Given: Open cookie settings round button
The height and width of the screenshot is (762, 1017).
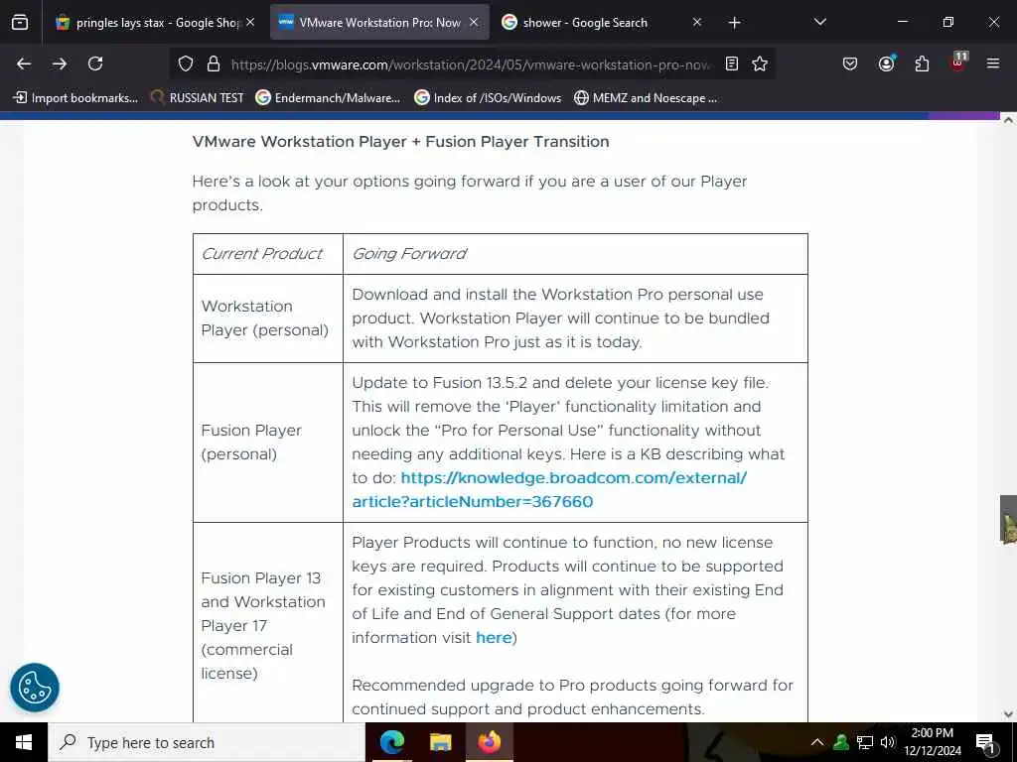Looking at the screenshot, I should 35,688.
